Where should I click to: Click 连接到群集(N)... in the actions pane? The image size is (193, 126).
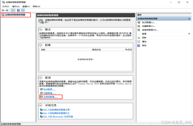(150, 30)
